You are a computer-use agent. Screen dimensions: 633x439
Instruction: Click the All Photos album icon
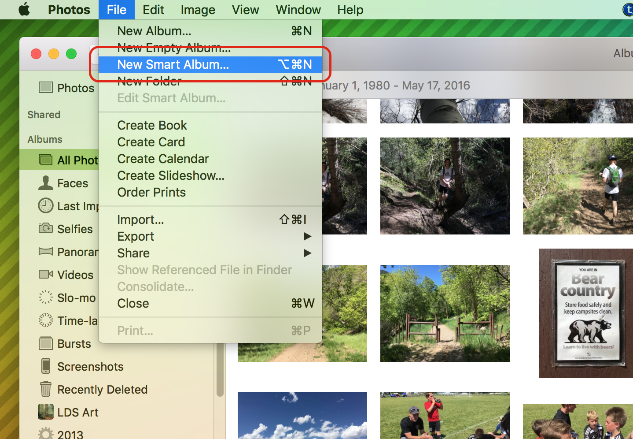coord(45,160)
